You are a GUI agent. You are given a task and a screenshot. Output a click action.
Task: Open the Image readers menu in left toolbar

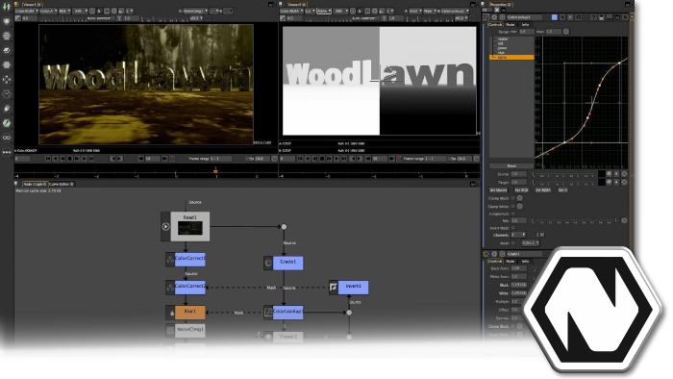click(7, 21)
